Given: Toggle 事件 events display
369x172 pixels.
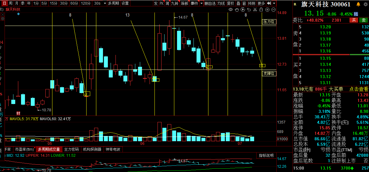Looking at the screenshot, I should pyautogui.click(x=194, y=3).
